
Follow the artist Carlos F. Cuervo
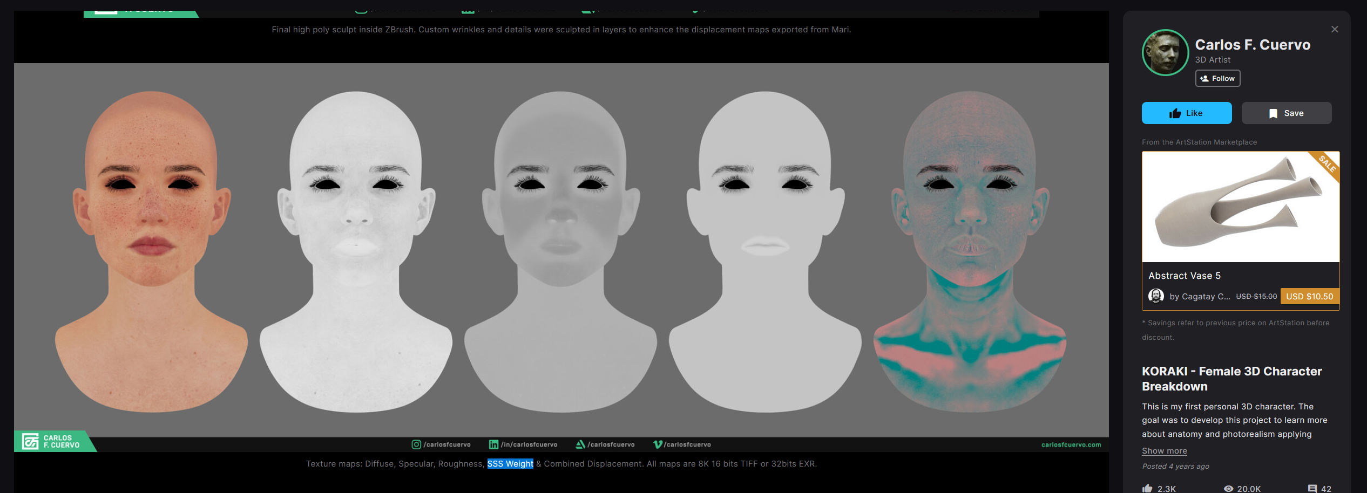point(1217,79)
